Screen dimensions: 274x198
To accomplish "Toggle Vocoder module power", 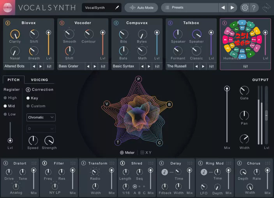I will [62, 23].
